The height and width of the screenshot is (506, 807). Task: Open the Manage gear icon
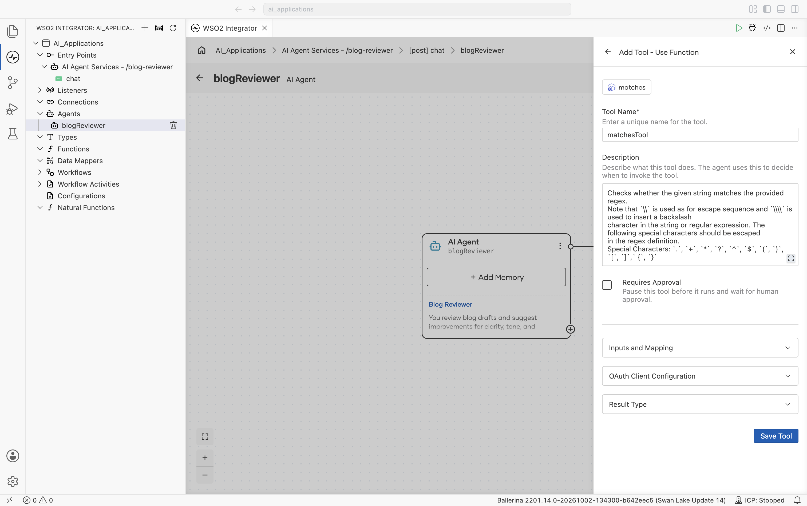(x=13, y=481)
